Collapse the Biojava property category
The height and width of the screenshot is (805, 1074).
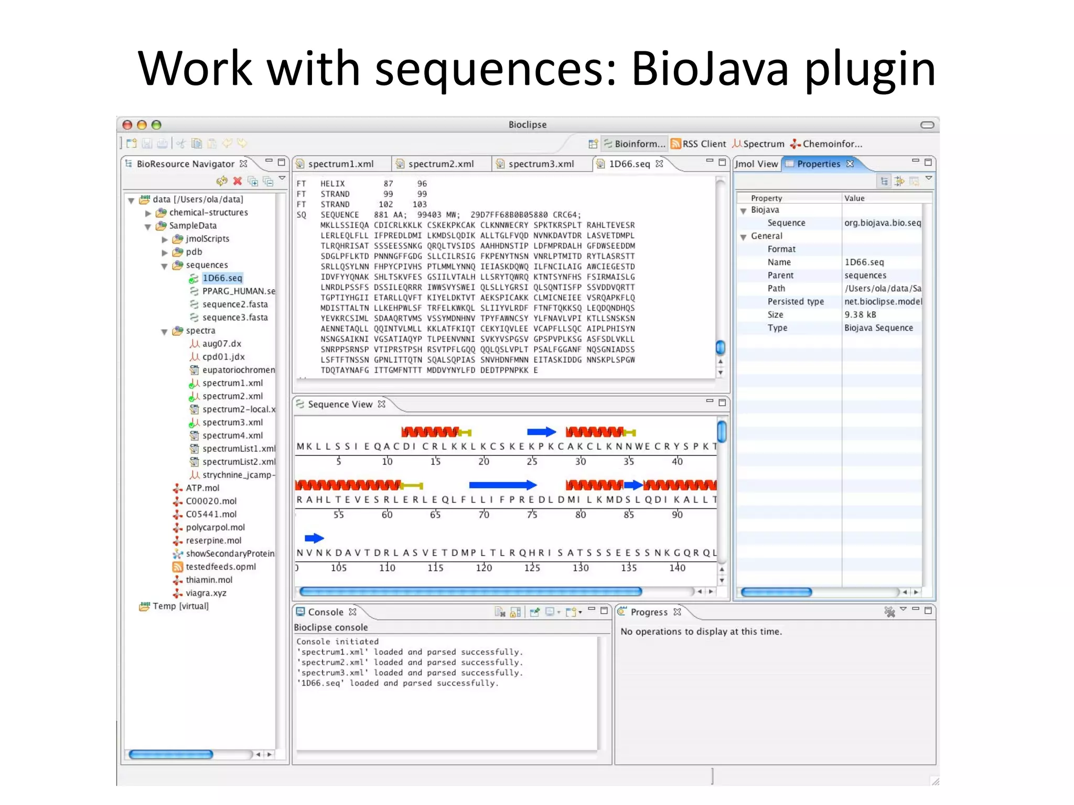[743, 211]
